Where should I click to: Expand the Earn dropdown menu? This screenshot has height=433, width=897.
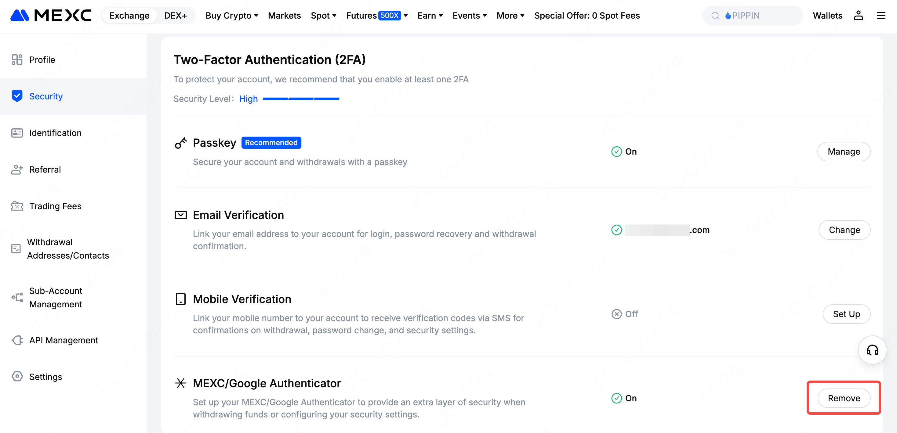(430, 15)
